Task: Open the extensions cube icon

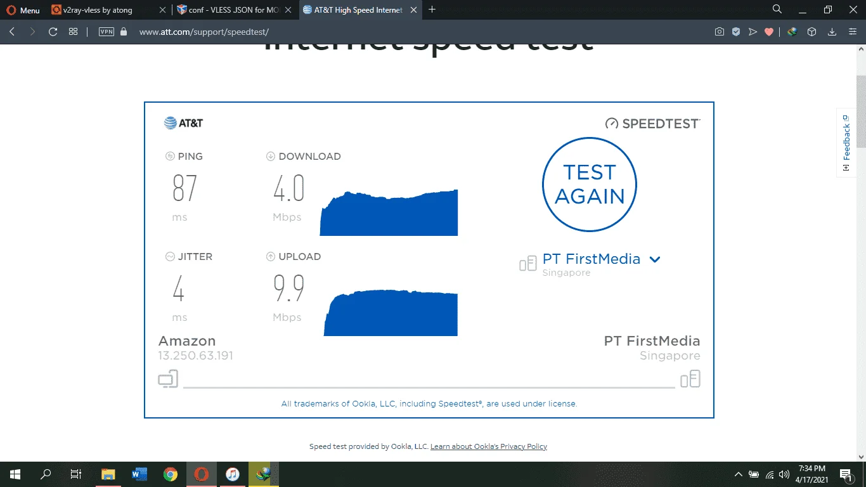Action: point(811,32)
